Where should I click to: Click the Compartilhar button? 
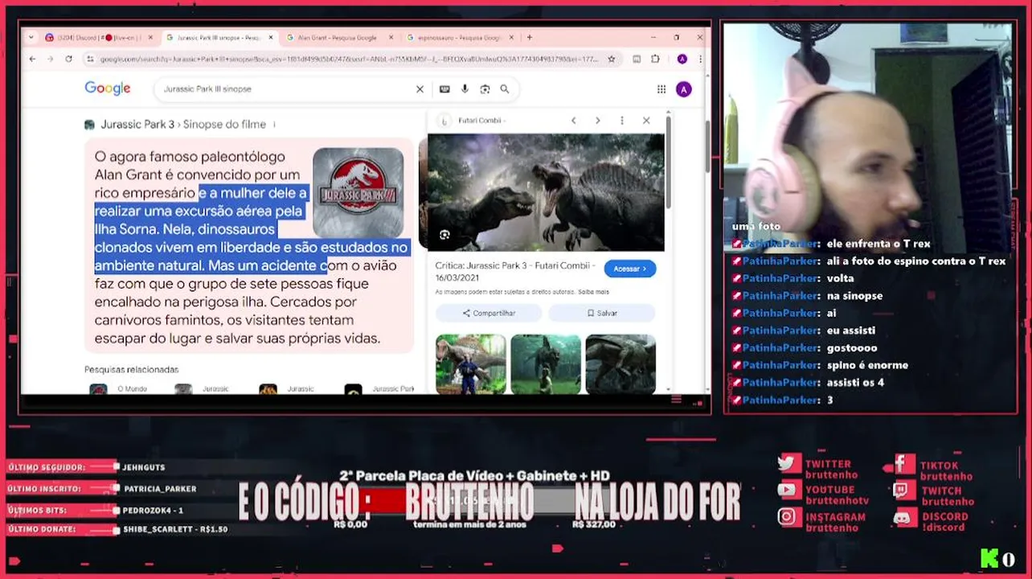tap(489, 313)
